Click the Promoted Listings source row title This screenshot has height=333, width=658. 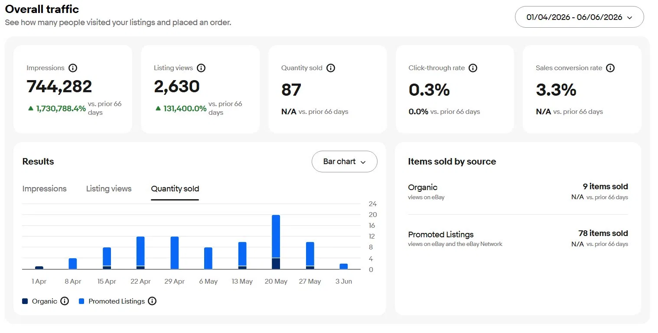(x=441, y=235)
